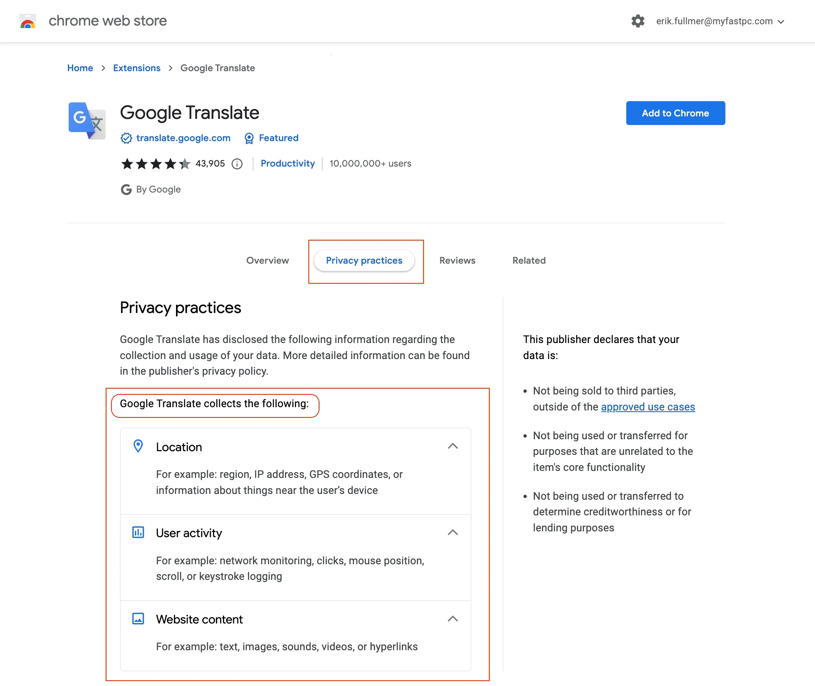Click the User activity chart icon

138,532
